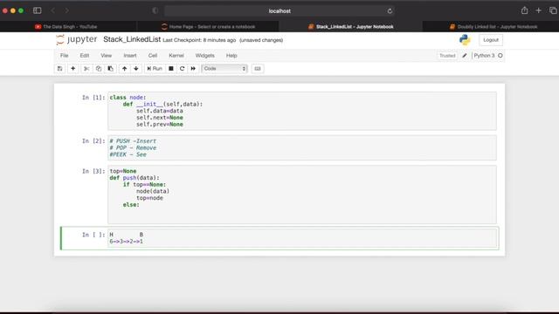
Task: Click the Python 3 kernel name
Action: 484,56
